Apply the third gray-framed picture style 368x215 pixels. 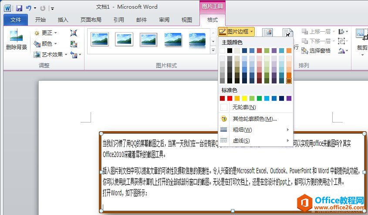[x=149, y=39]
